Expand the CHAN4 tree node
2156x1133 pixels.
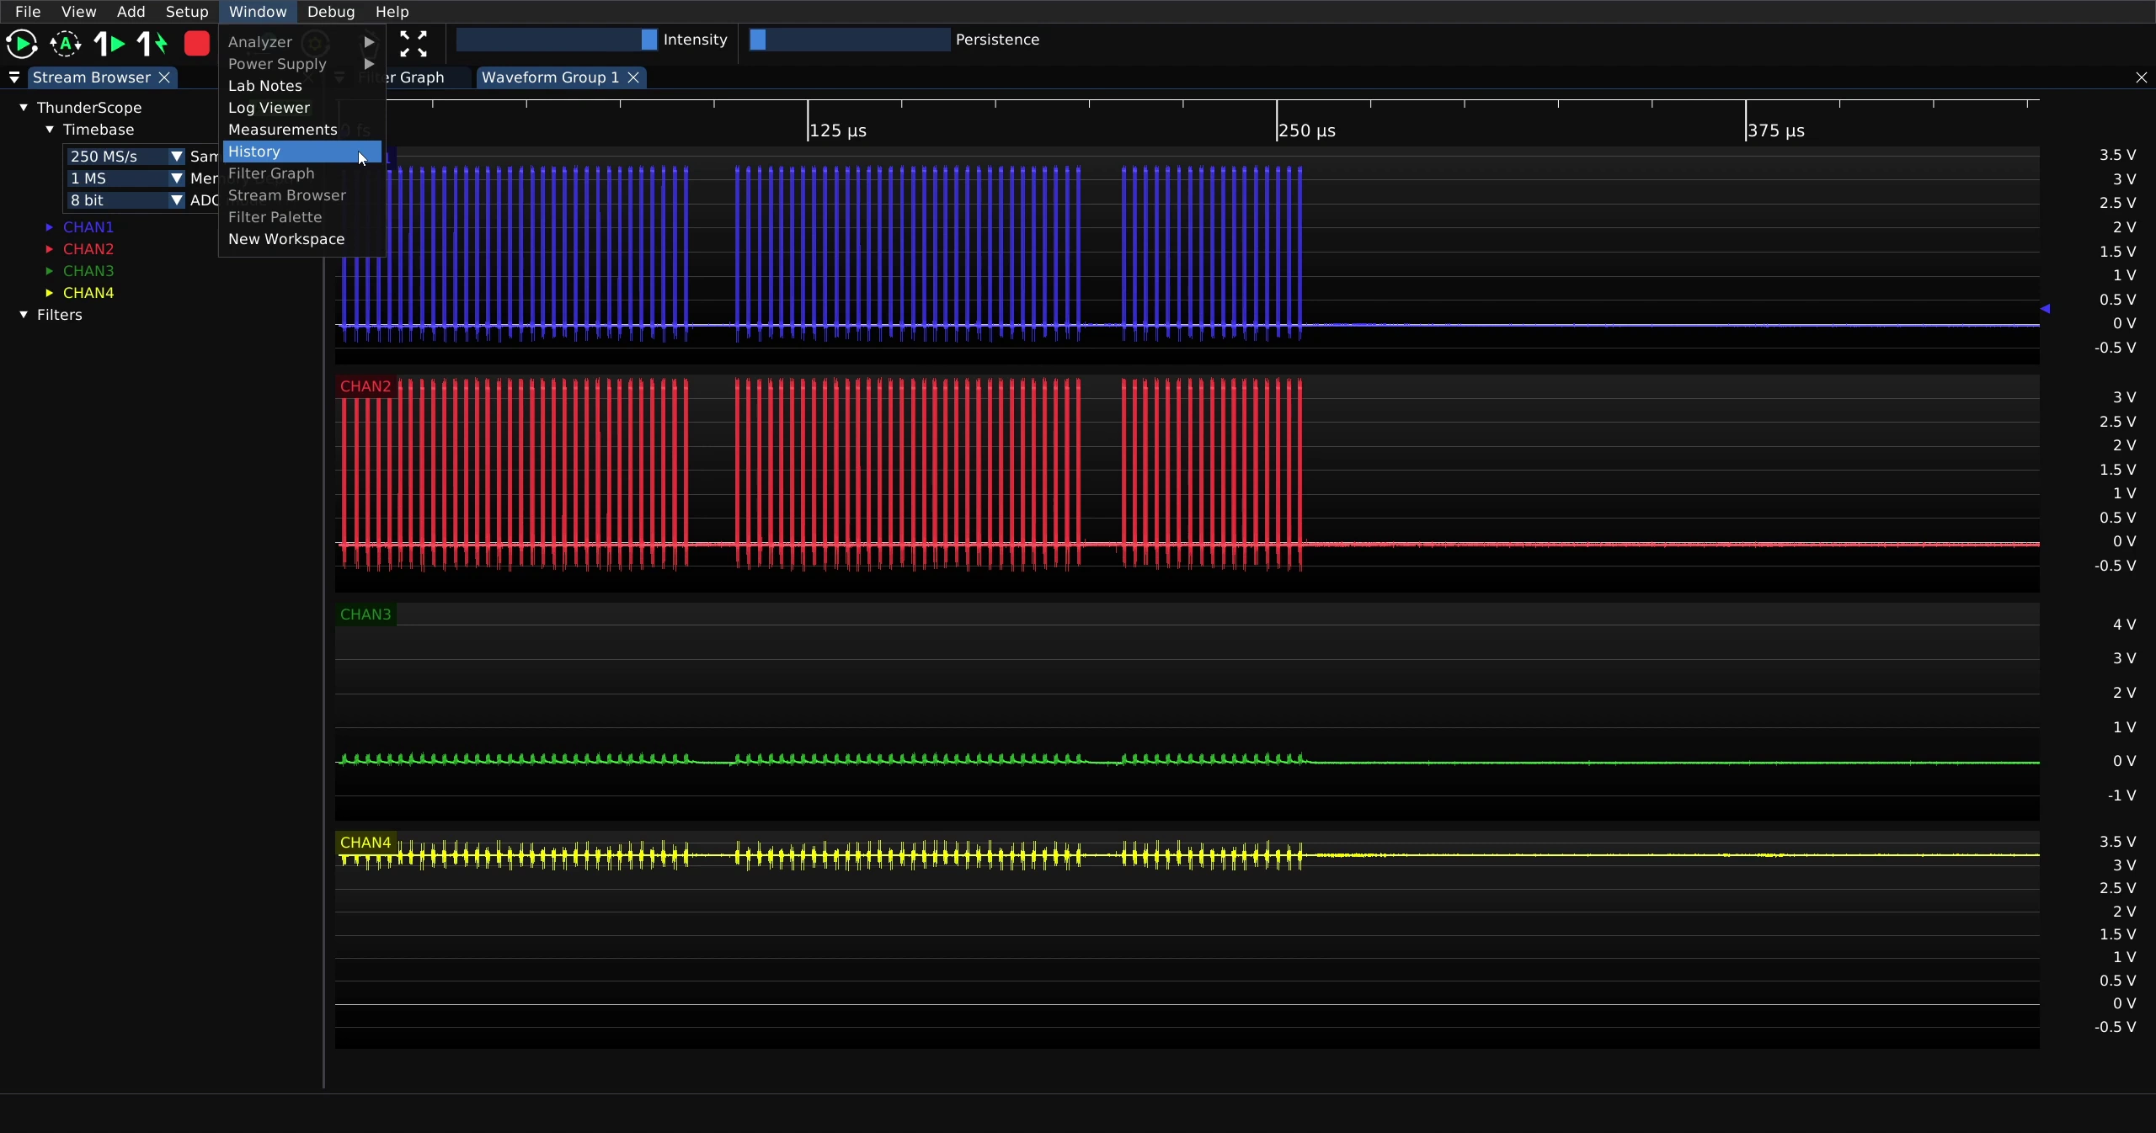50,293
